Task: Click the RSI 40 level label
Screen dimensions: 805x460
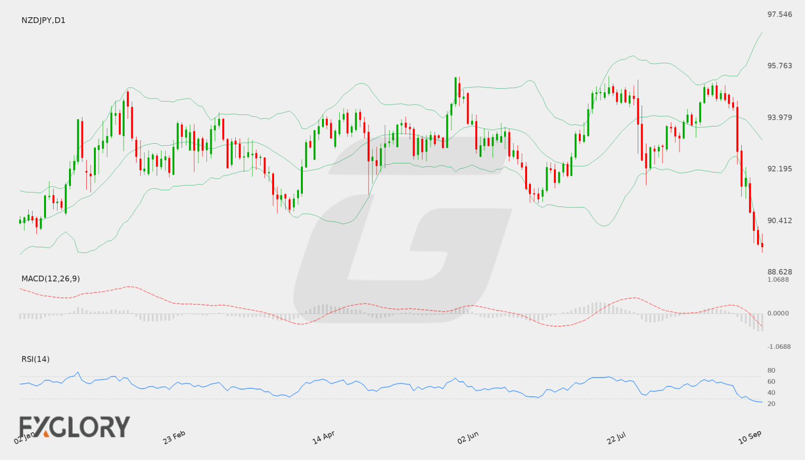Action: click(771, 392)
